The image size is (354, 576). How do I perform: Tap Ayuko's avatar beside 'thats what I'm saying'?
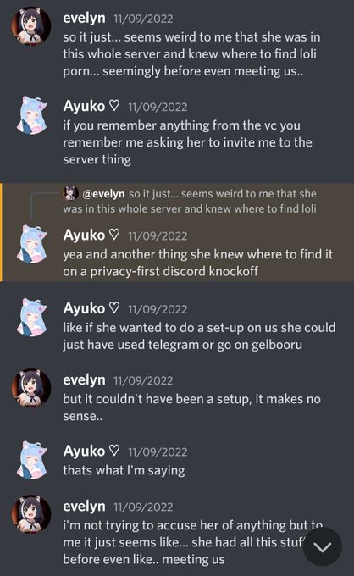pos(31,460)
